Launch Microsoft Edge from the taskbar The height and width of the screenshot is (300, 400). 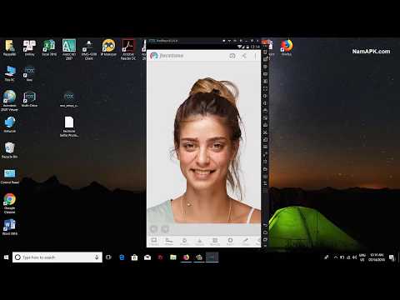(122, 257)
